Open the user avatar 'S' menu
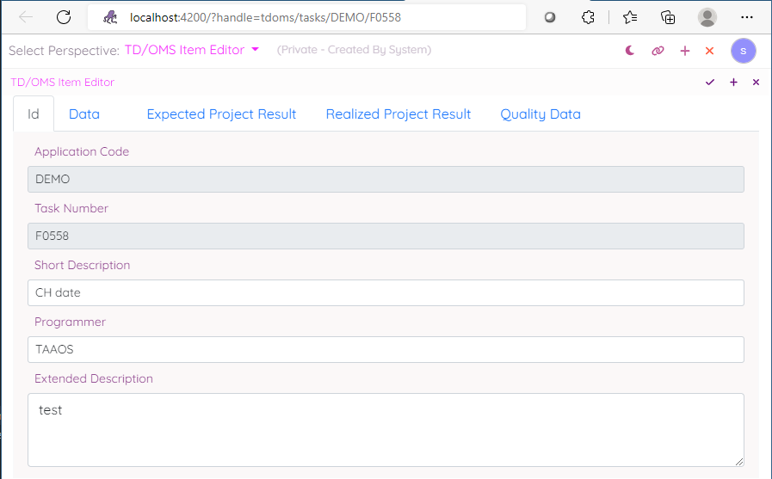Screen dimensions: 772x479 743,51
